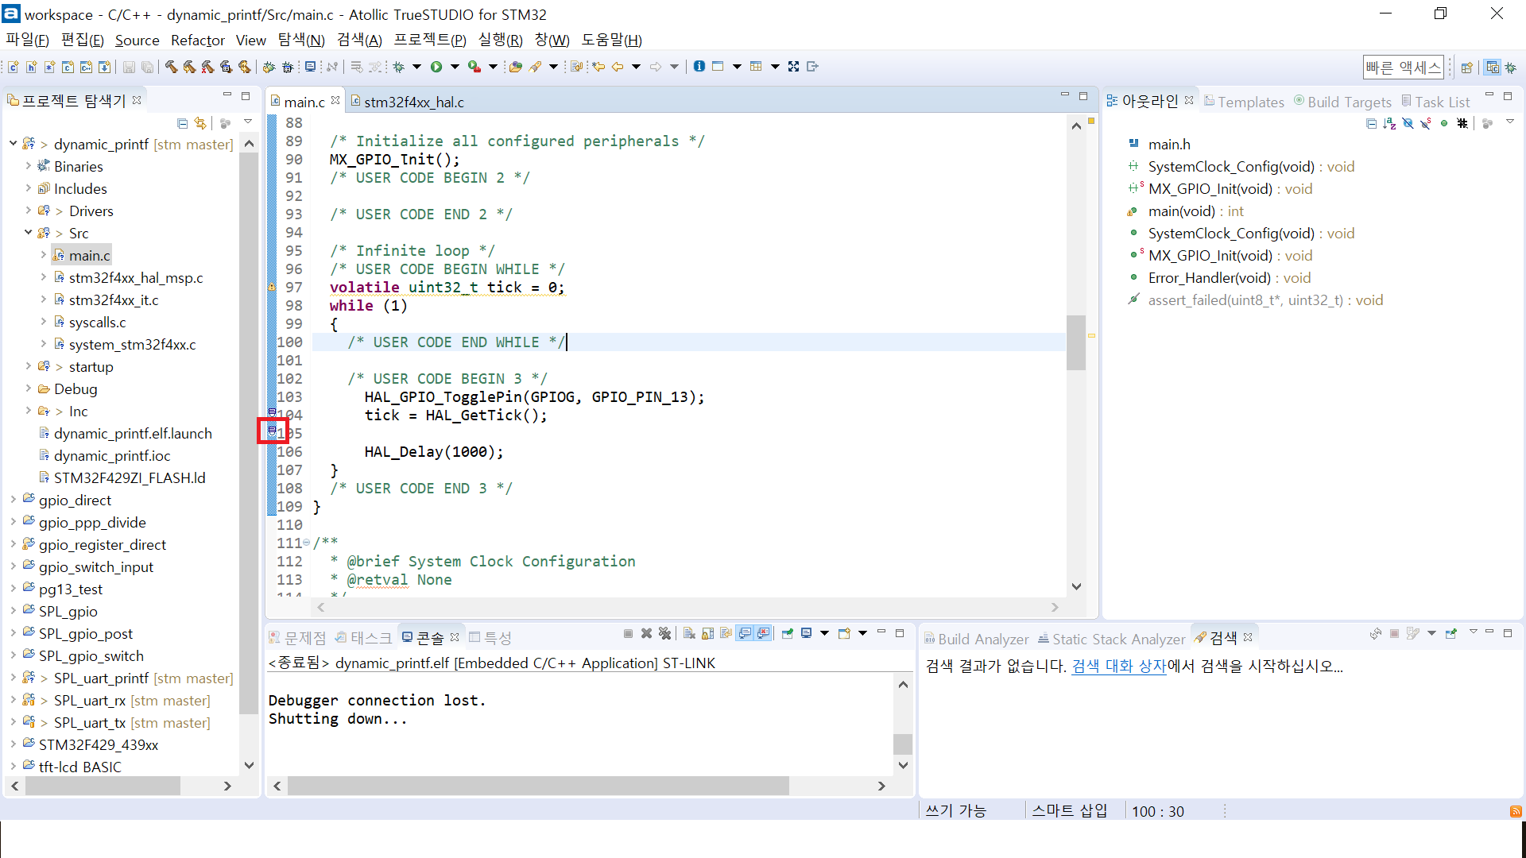Screen dimensions: 1526x858
Task: Open the 프로젝트(P) menu
Action: 429,40
